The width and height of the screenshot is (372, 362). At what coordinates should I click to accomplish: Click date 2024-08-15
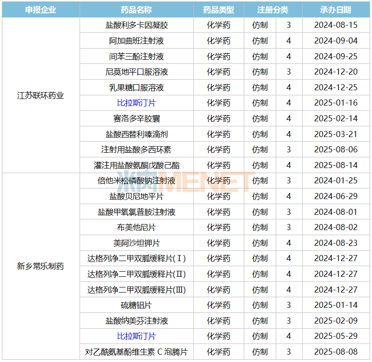point(336,25)
